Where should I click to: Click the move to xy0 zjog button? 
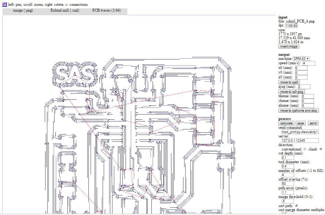pos(292,92)
